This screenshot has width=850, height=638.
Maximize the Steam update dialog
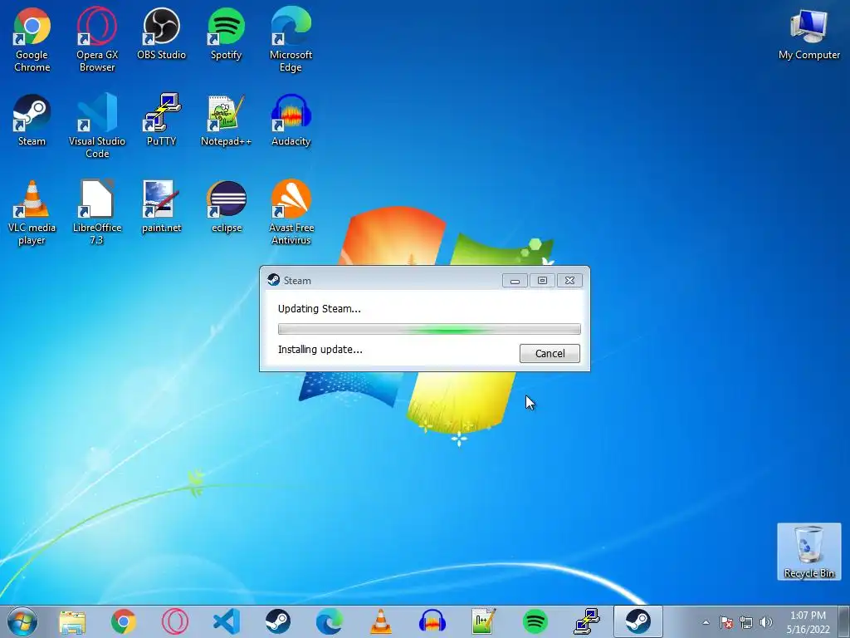tap(542, 281)
